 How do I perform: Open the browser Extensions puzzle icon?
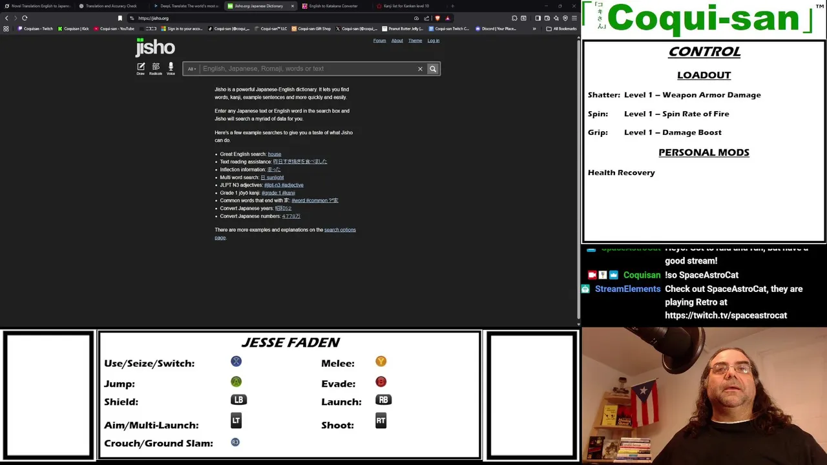[514, 18]
